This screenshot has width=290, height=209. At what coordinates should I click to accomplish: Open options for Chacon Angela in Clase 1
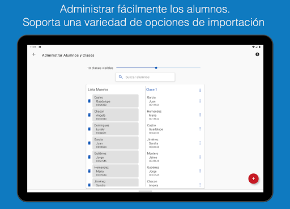[200, 185]
